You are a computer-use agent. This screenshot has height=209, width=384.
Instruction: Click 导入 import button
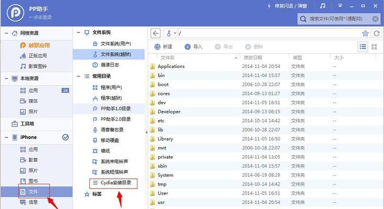click(x=193, y=47)
